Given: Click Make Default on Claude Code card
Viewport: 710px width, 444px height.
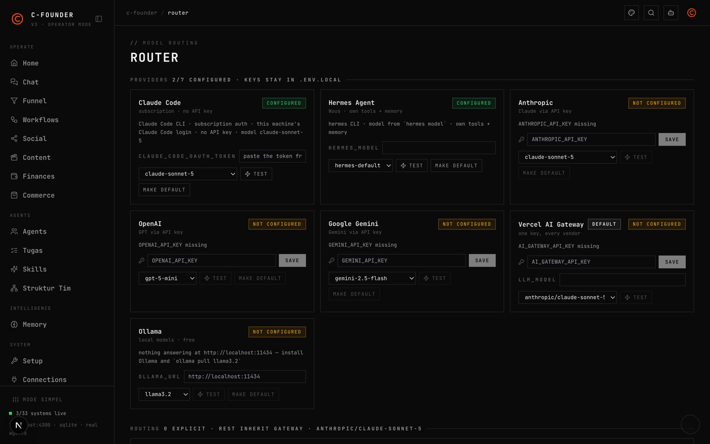Looking at the screenshot, I should pos(164,189).
